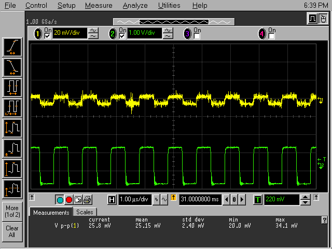The image size is (332, 249).
Task: Select the fall time measurement icon
Action: (x=12, y=67)
